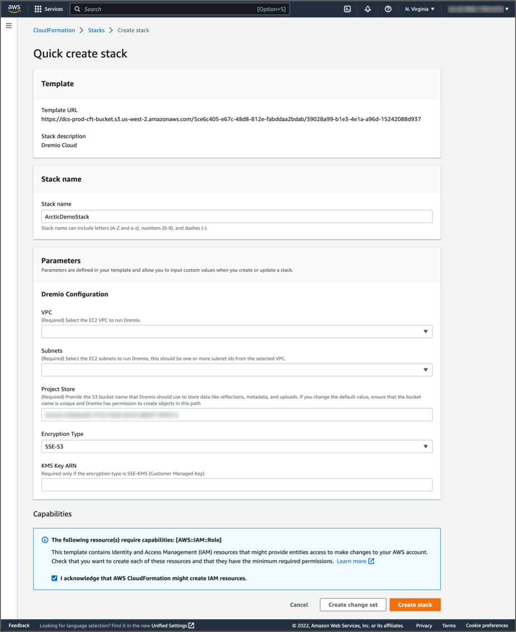Click the external-link icon after Learn more
Screen dimensions: 516x632
(371, 561)
